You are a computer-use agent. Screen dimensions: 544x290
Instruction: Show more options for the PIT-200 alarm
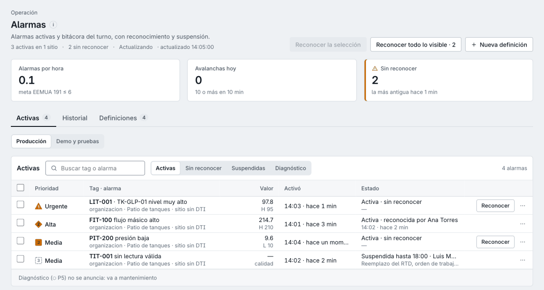[523, 242]
